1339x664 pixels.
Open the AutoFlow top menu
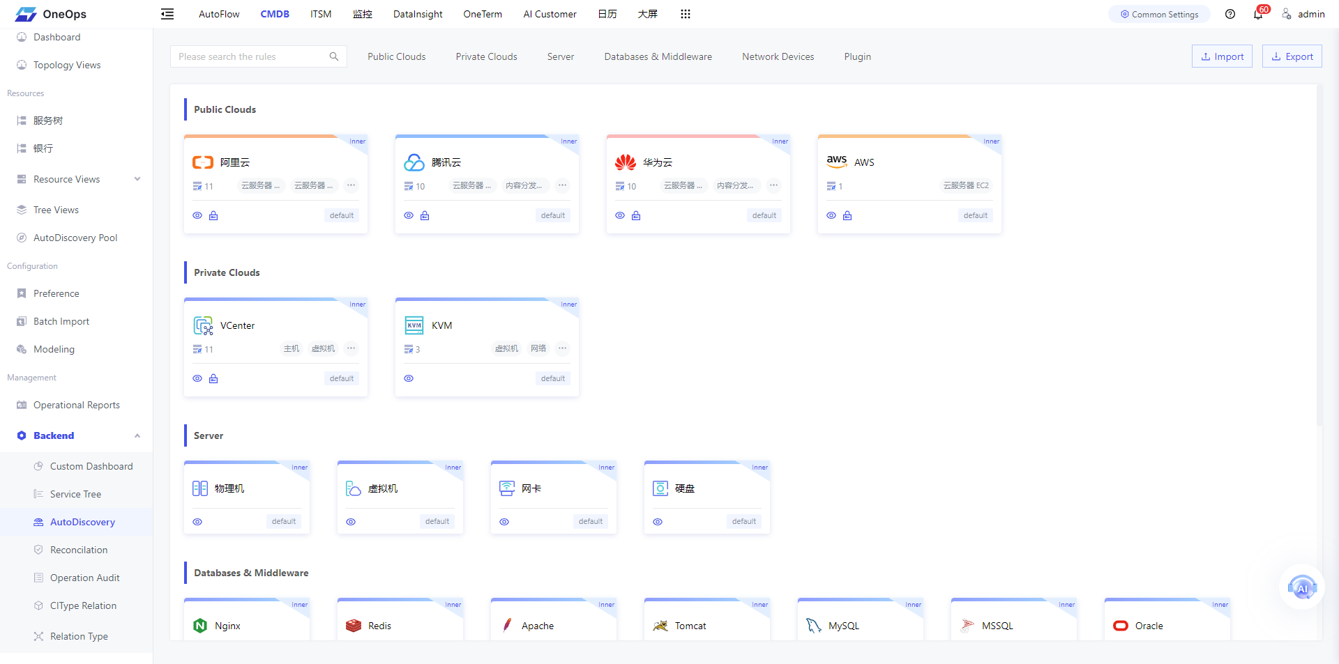pos(219,14)
